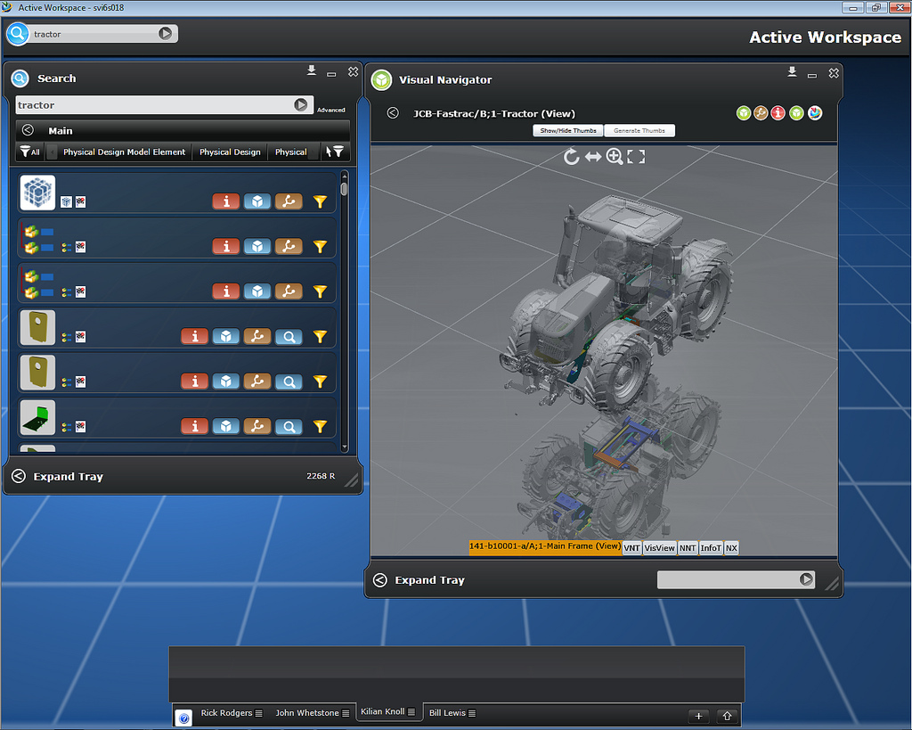This screenshot has height=730, width=912.
Task: Click the rotate view icon in the 3D viewer
Action: pos(572,157)
